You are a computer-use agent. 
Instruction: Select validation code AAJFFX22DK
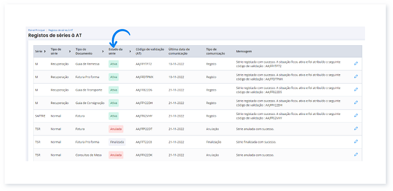144,155
